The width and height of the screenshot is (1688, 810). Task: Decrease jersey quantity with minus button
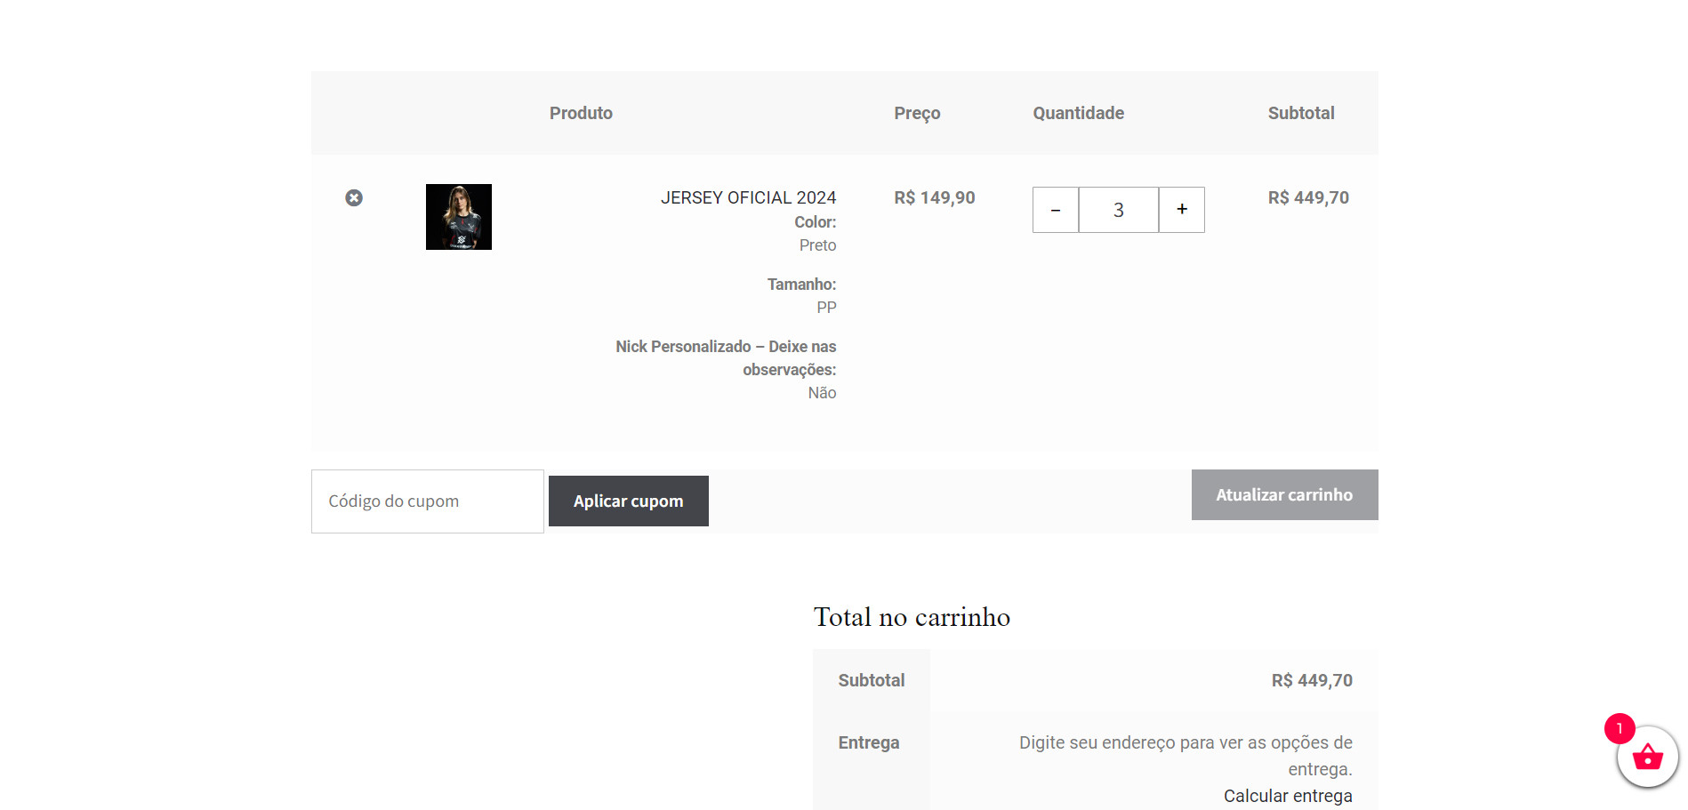coord(1056,210)
